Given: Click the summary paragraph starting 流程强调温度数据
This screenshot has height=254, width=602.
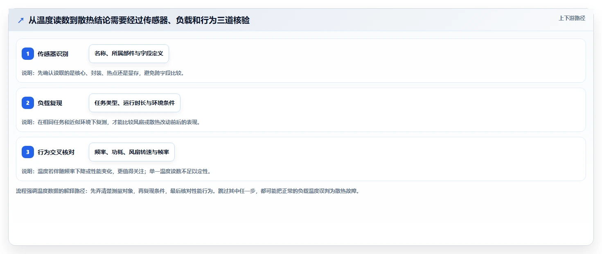Looking at the screenshot, I should tap(187, 191).
